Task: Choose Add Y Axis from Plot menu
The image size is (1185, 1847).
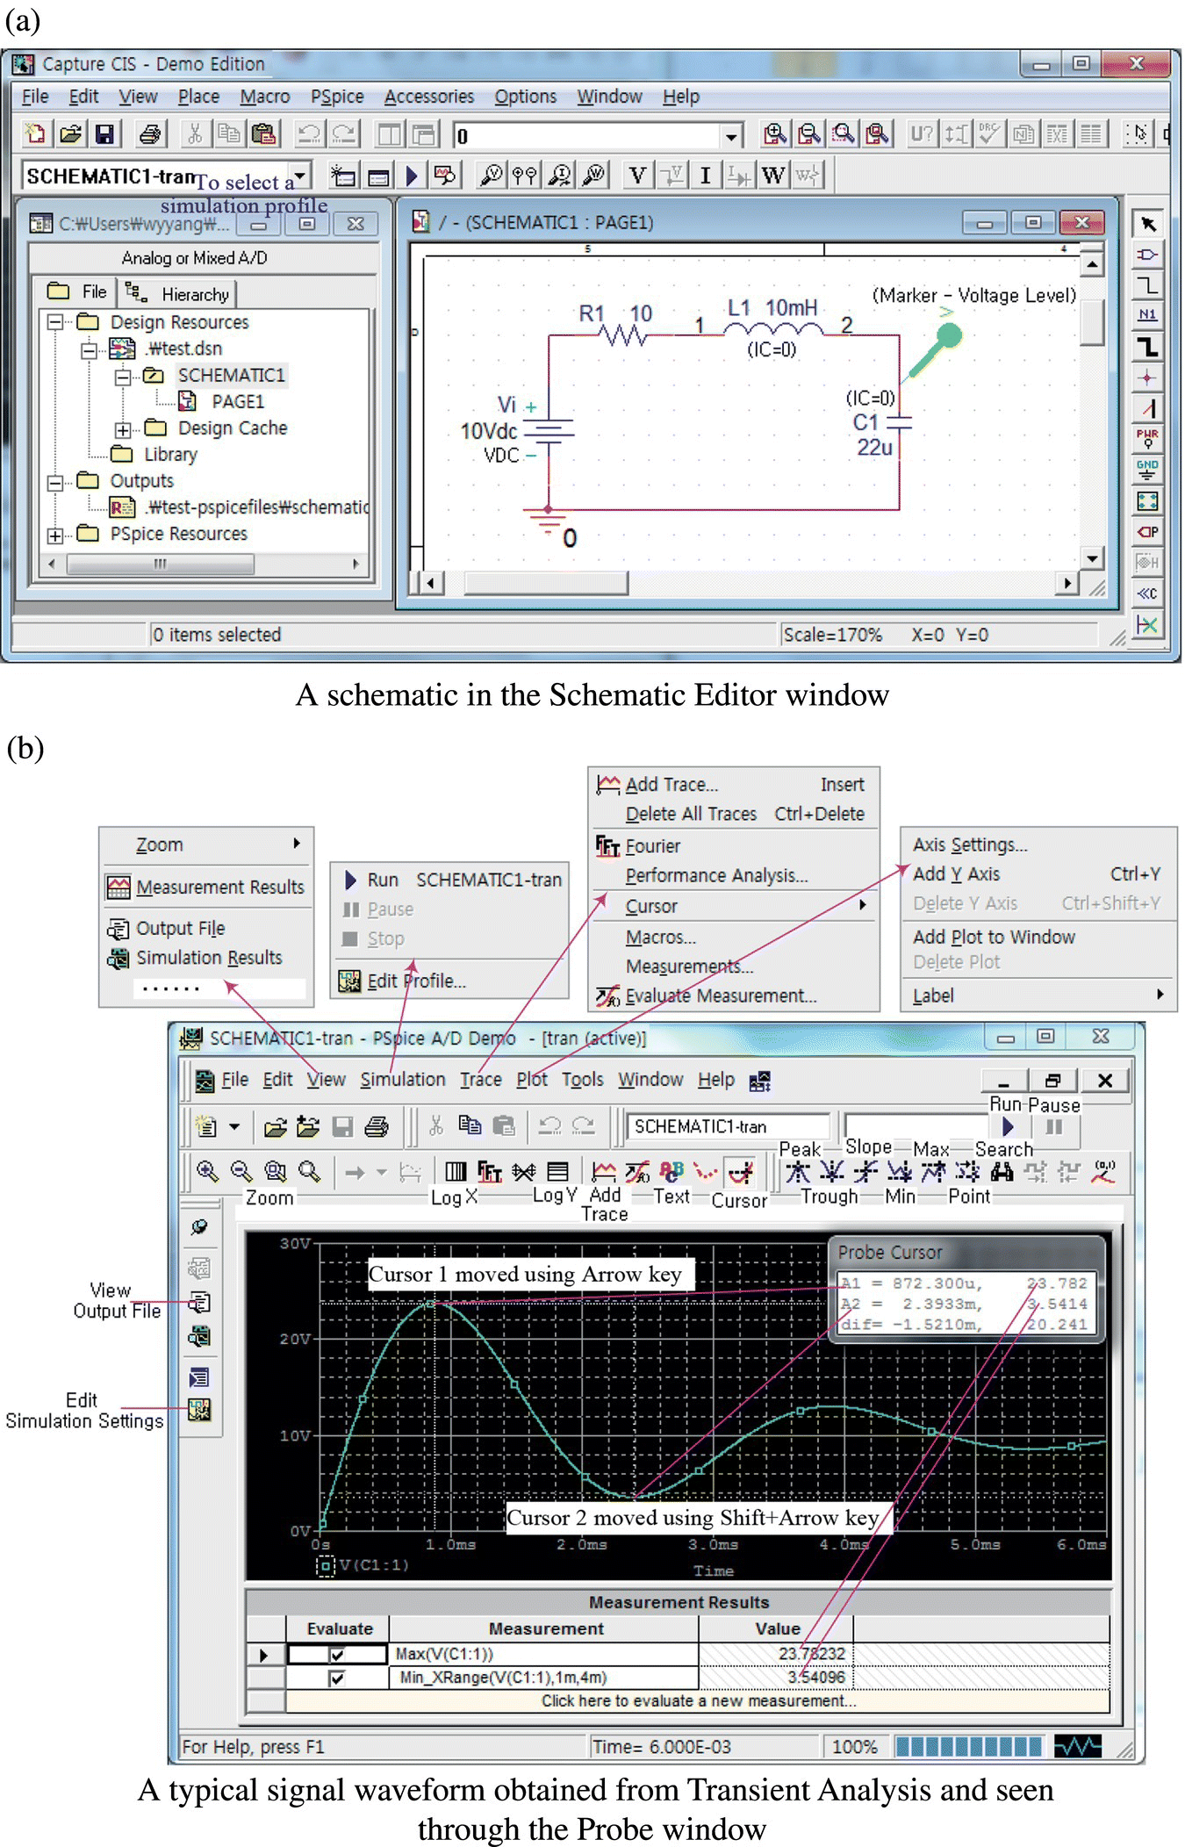Action: point(1037,873)
